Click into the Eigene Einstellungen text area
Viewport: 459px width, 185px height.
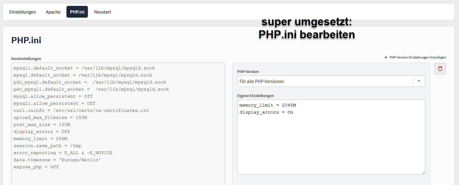pos(331,137)
